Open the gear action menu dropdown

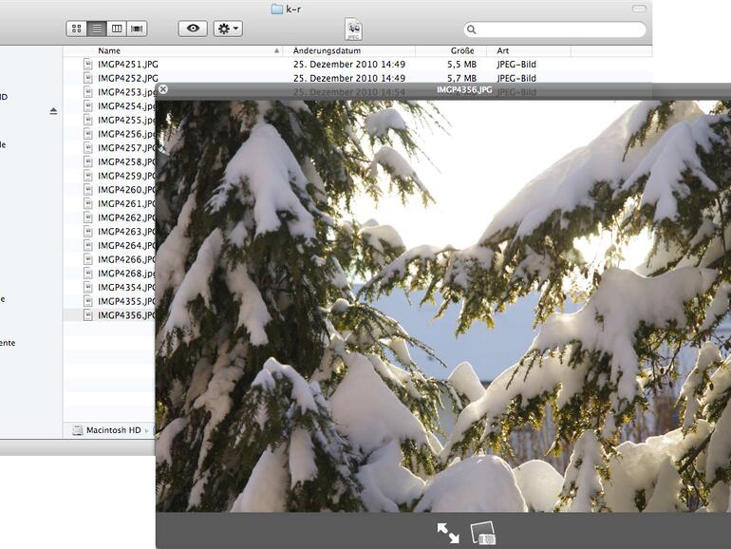(228, 28)
